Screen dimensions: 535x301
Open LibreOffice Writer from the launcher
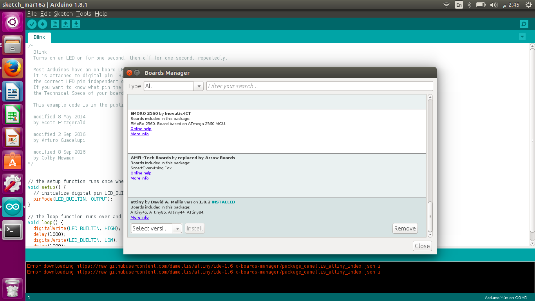pyautogui.click(x=13, y=91)
